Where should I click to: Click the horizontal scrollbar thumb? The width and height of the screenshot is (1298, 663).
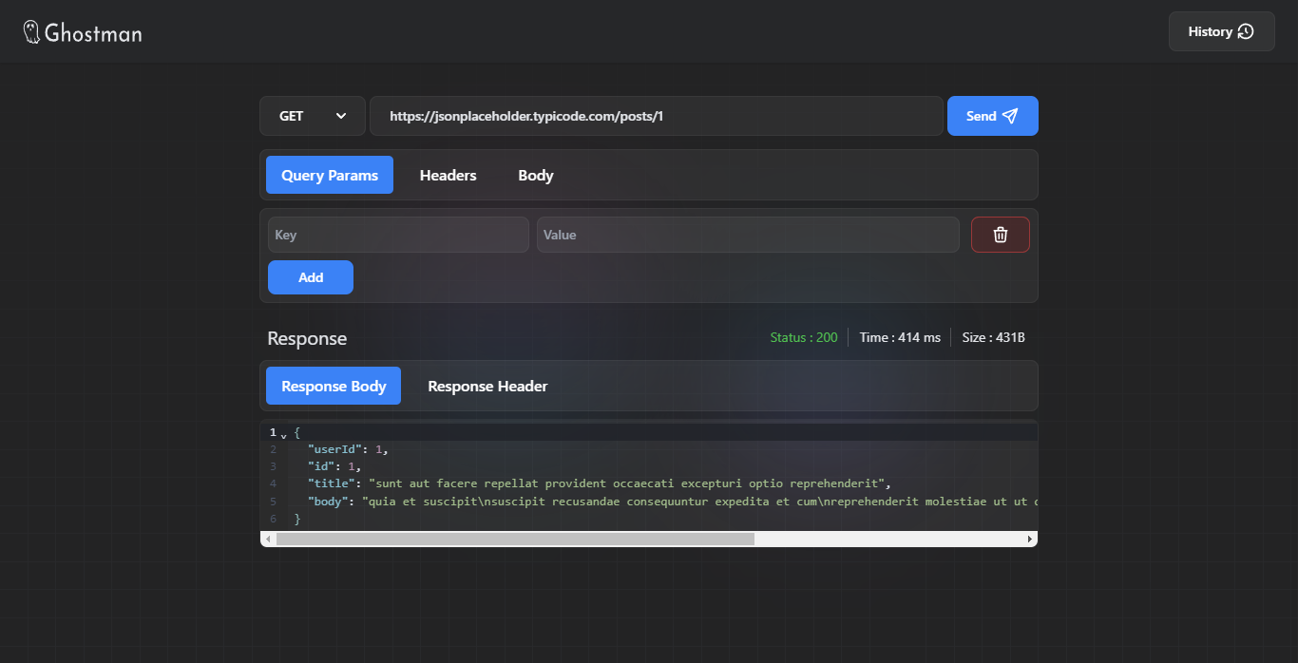[x=515, y=539]
